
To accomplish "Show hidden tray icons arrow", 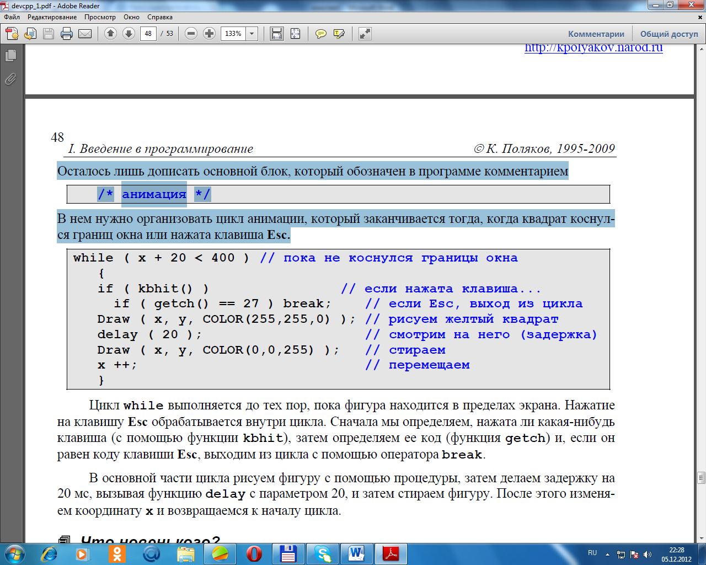I will (x=607, y=555).
